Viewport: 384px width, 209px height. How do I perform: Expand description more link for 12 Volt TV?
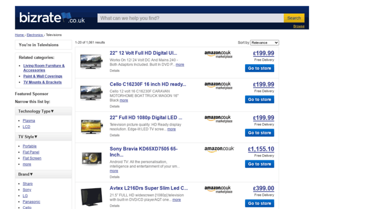click(180, 65)
